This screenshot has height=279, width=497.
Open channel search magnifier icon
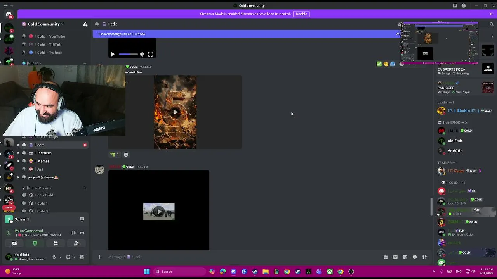tap(492, 24)
